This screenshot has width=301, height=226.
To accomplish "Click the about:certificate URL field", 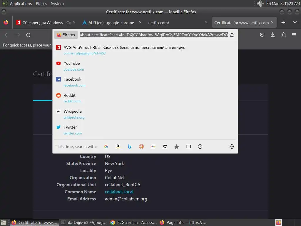I will point(153,35).
